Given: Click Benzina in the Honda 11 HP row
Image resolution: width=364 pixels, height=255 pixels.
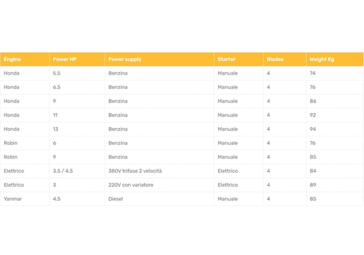Looking at the screenshot, I should pyautogui.click(x=118, y=115).
